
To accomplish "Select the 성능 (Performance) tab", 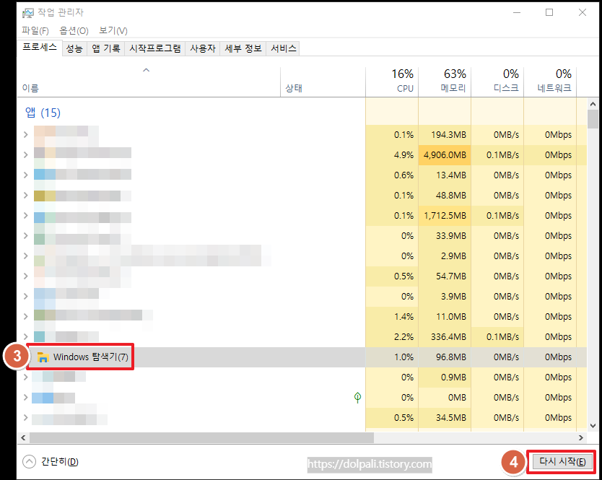I will tap(74, 48).
